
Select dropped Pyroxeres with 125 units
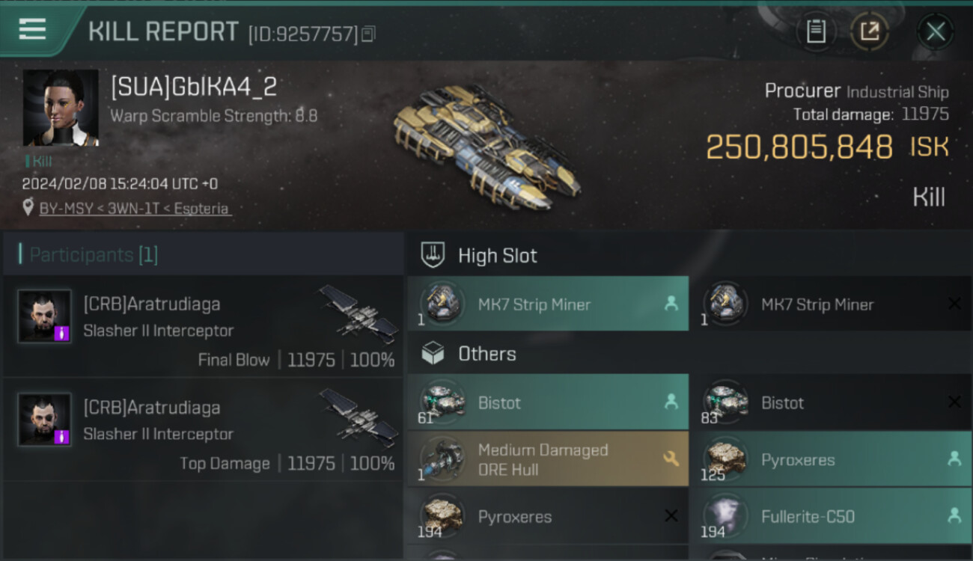[831, 459]
